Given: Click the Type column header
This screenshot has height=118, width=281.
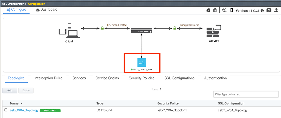Looking at the screenshot, I should click(100, 103).
